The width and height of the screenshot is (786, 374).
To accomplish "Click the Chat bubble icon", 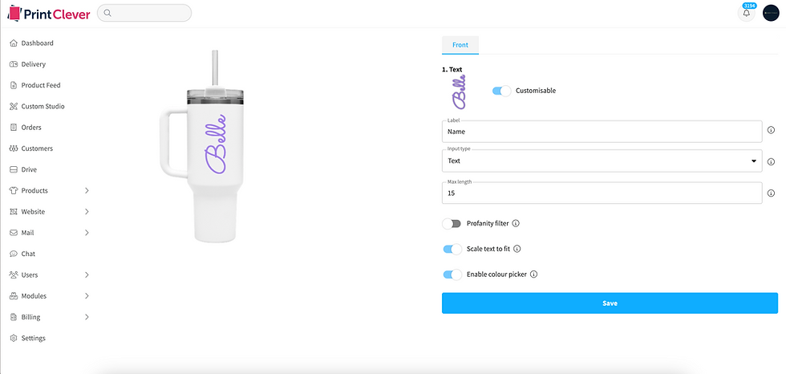I will (14, 254).
